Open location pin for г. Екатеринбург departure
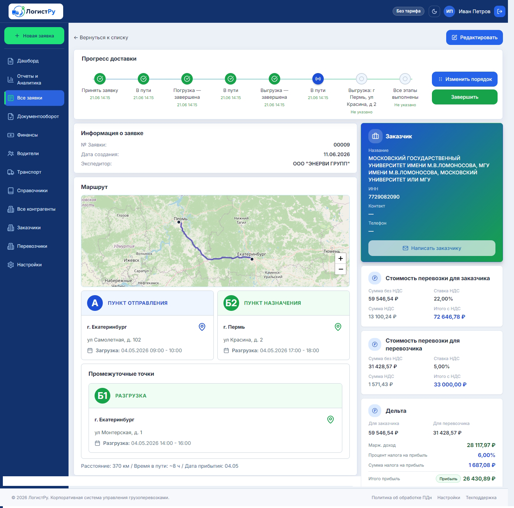514x508 pixels. pos(202,327)
